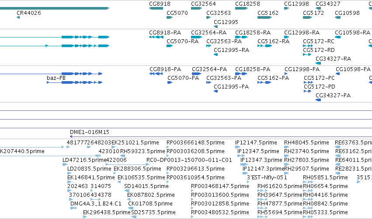Click the CG8918-RA transcript label
Screen dimensions: 372x219
165,33
